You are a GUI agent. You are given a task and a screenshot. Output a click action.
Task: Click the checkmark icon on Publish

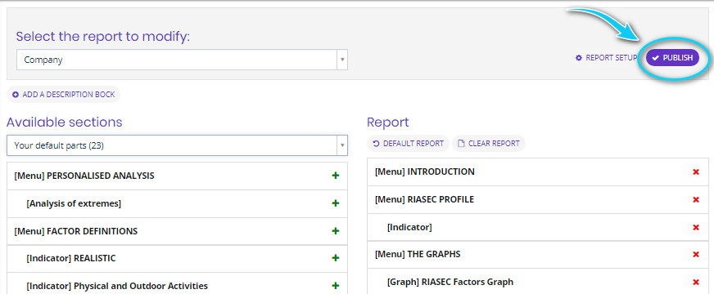click(656, 58)
